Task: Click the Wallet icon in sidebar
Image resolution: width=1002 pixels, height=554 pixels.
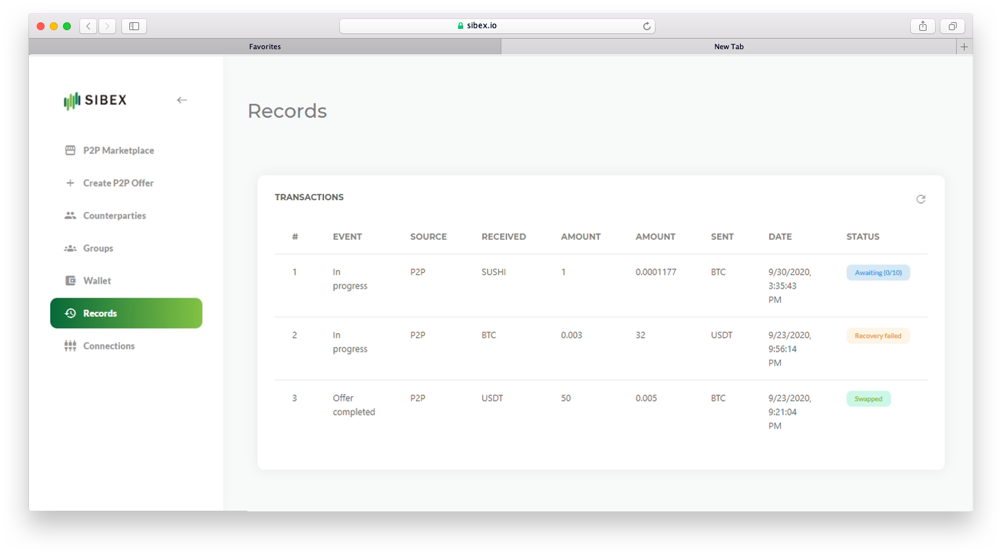Action: [x=70, y=281]
